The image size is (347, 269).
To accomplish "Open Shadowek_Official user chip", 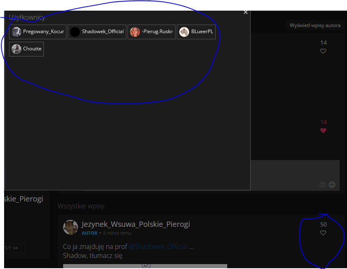I will (97, 32).
